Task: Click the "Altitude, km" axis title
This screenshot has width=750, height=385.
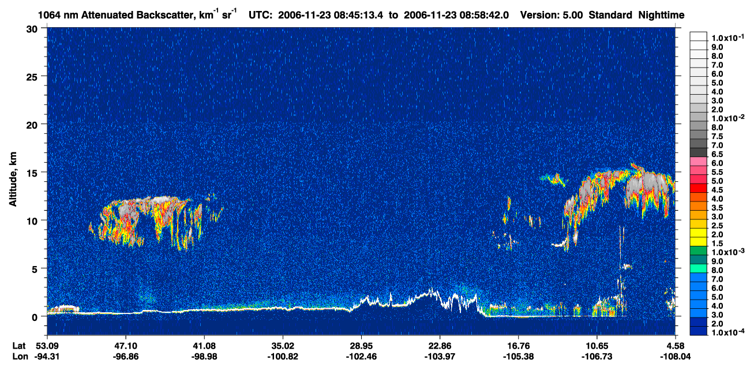Action: 13,181
